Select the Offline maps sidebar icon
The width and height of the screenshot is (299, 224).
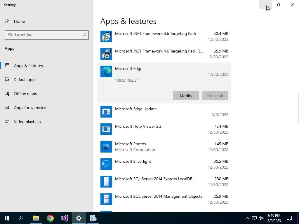(x=7, y=94)
